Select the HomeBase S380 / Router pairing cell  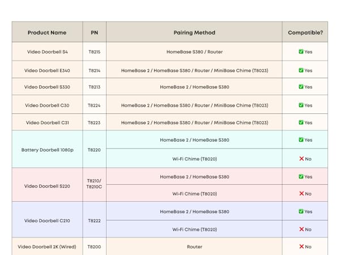coord(194,52)
